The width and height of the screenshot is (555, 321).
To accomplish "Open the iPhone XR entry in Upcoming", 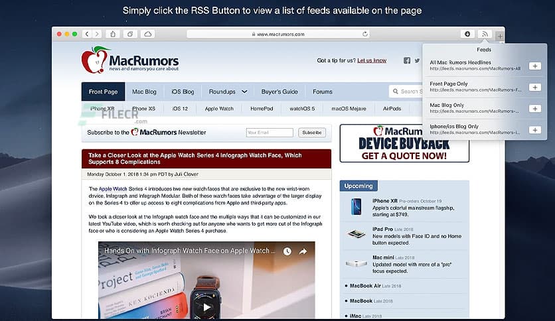I will pos(385,201).
